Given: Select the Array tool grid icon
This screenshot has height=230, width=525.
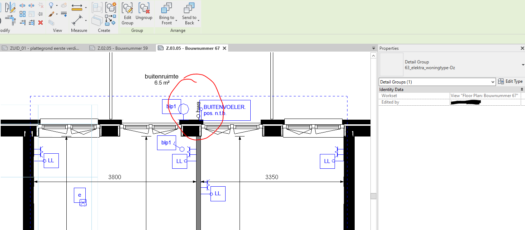Looking at the screenshot, I should coord(23,14).
